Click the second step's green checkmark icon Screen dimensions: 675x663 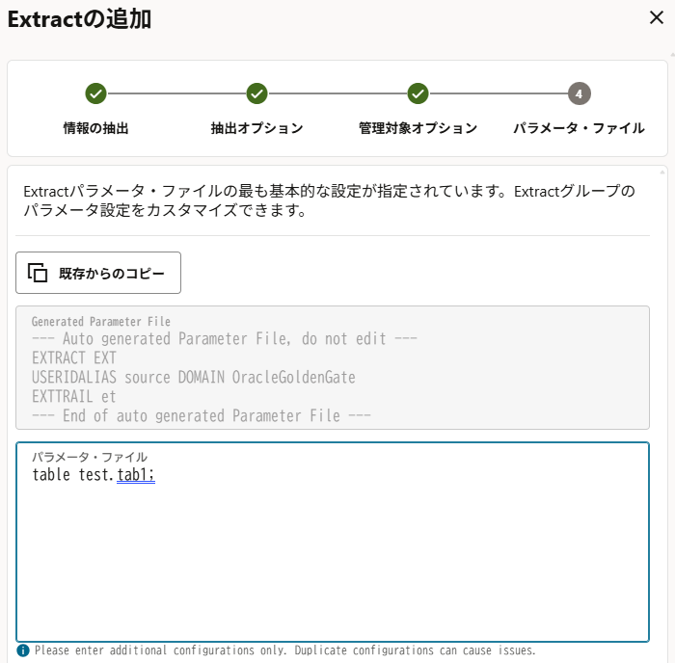point(256,93)
